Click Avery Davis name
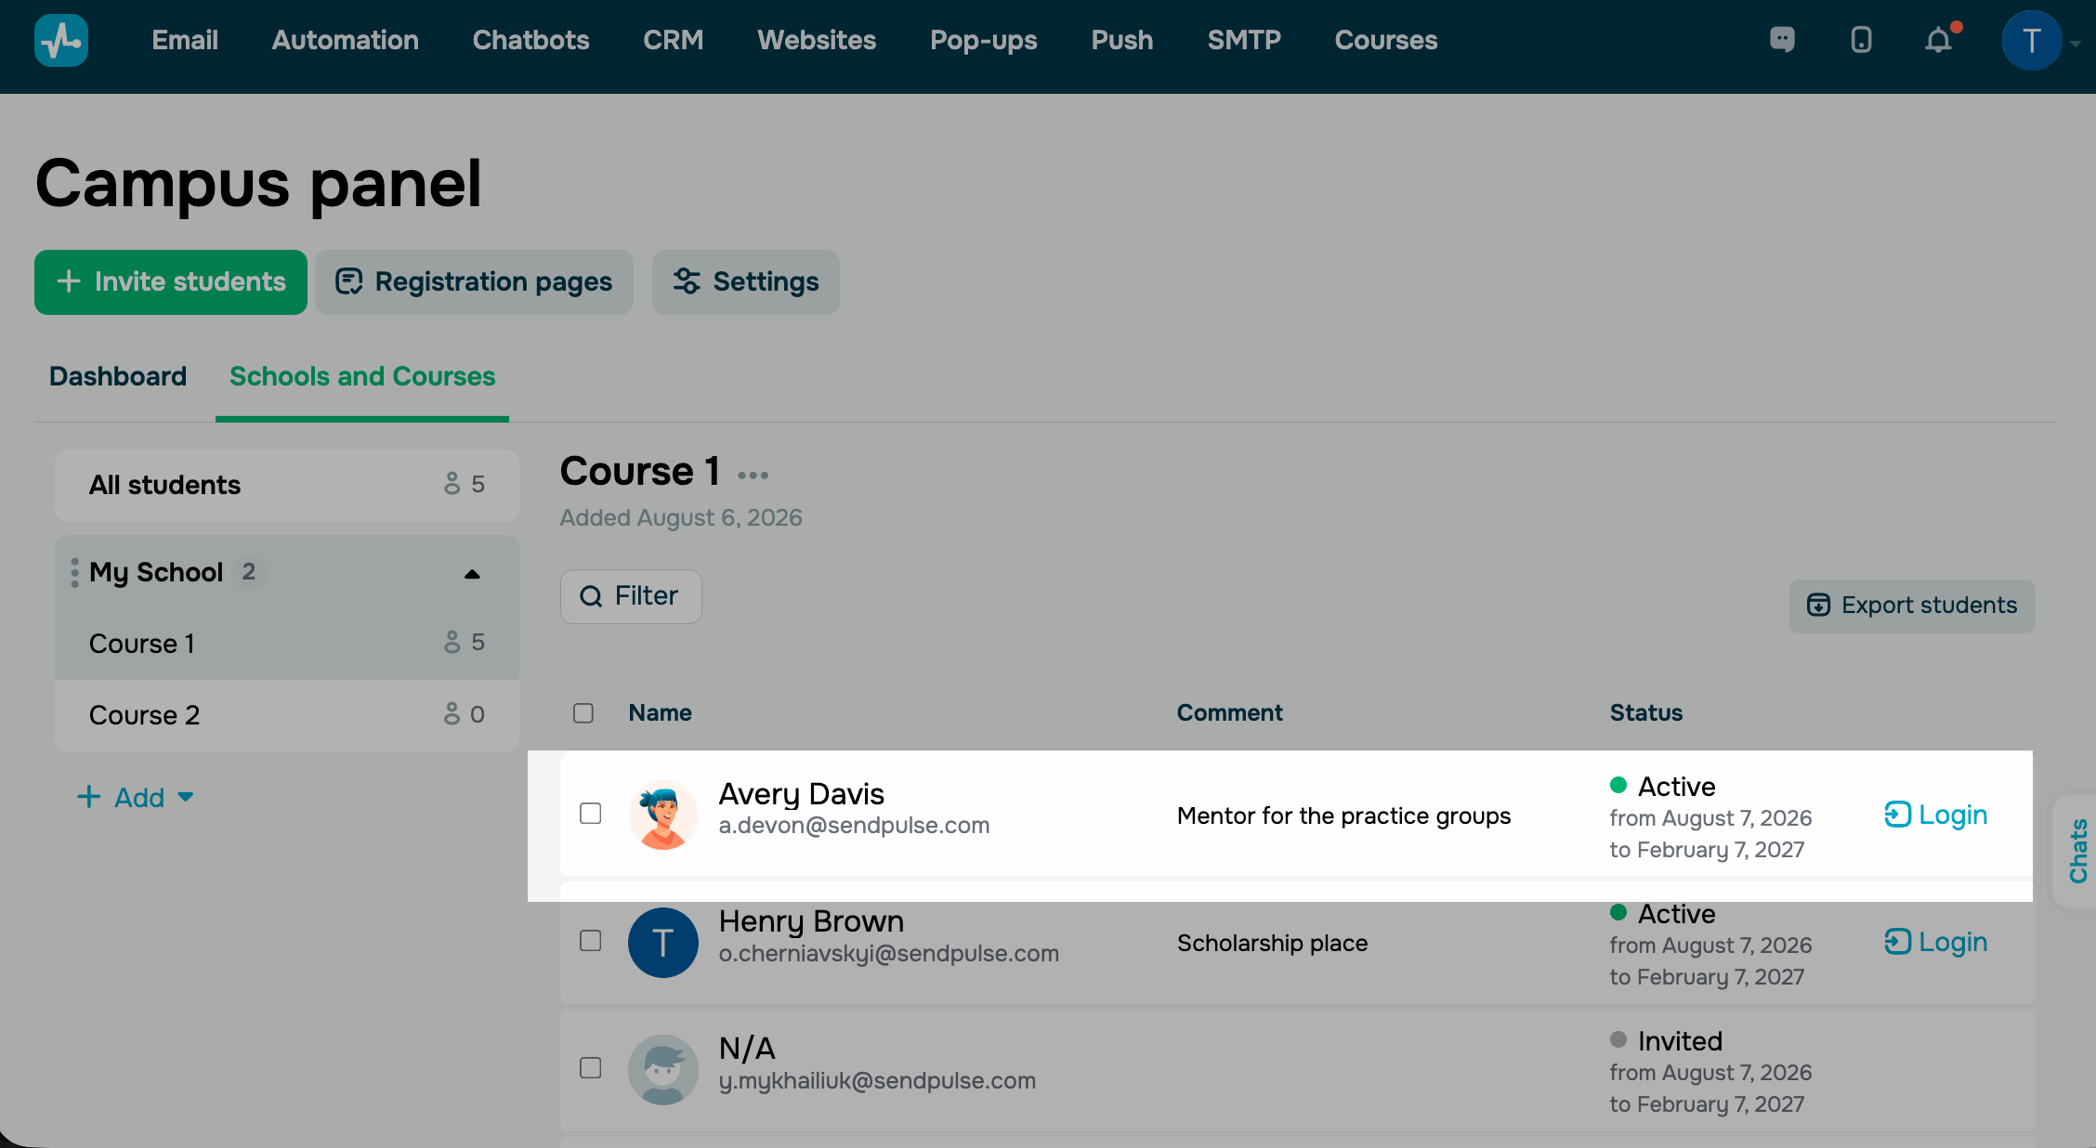Image resolution: width=2096 pixels, height=1148 pixels. pyautogui.click(x=801, y=794)
